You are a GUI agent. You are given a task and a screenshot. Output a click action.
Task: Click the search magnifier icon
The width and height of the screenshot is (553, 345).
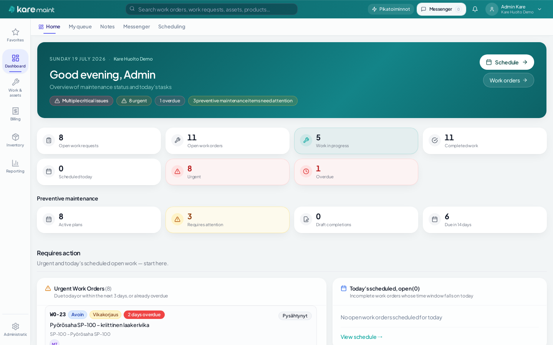pos(132,9)
